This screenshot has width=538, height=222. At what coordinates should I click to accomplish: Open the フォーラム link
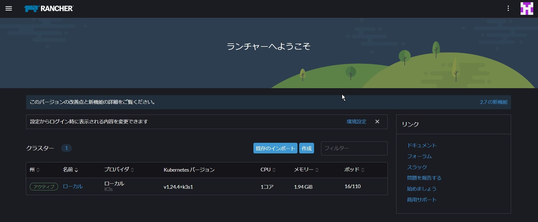coord(419,156)
